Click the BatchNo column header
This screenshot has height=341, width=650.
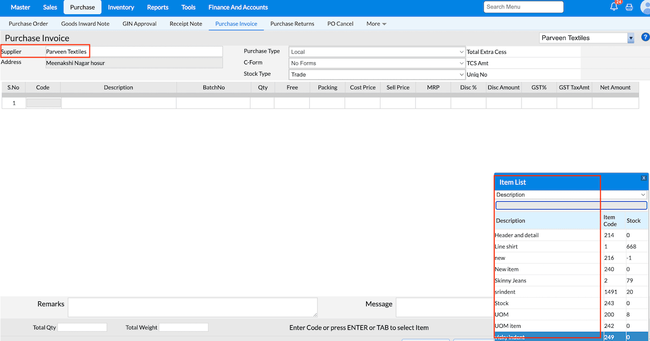click(x=213, y=88)
